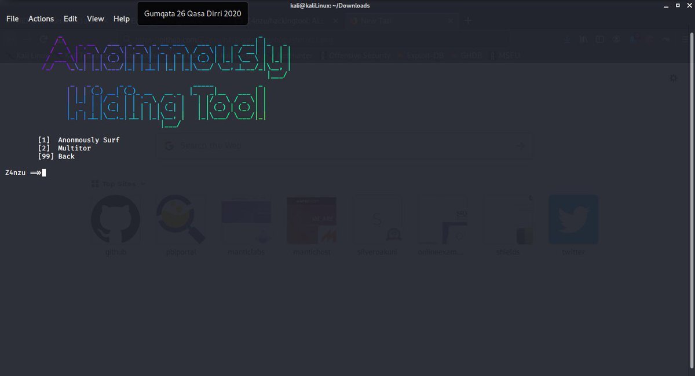Open manticlabs top site in Firefox behind
The height and width of the screenshot is (376, 695).
tap(246, 226)
